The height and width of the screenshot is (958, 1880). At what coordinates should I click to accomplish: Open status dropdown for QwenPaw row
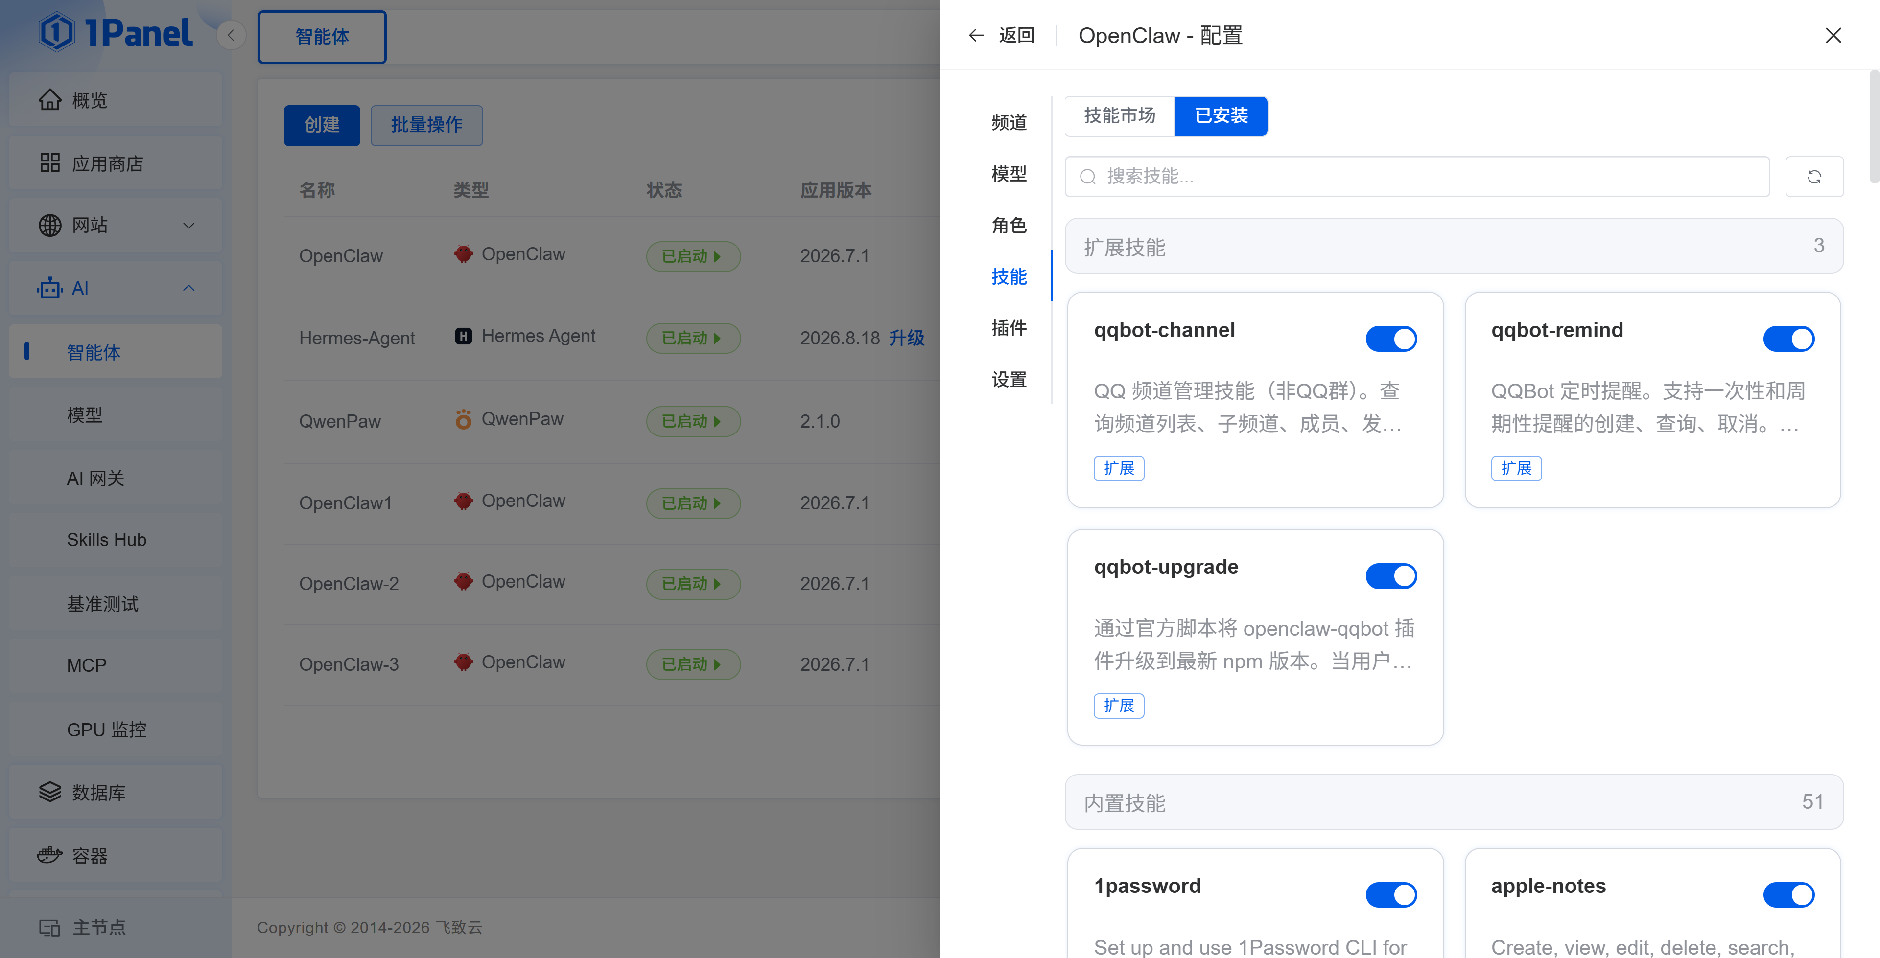[693, 422]
